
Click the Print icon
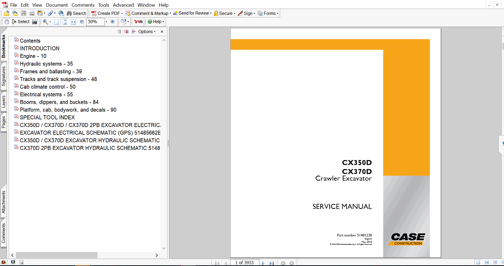pyautogui.click(x=32, y=13)
